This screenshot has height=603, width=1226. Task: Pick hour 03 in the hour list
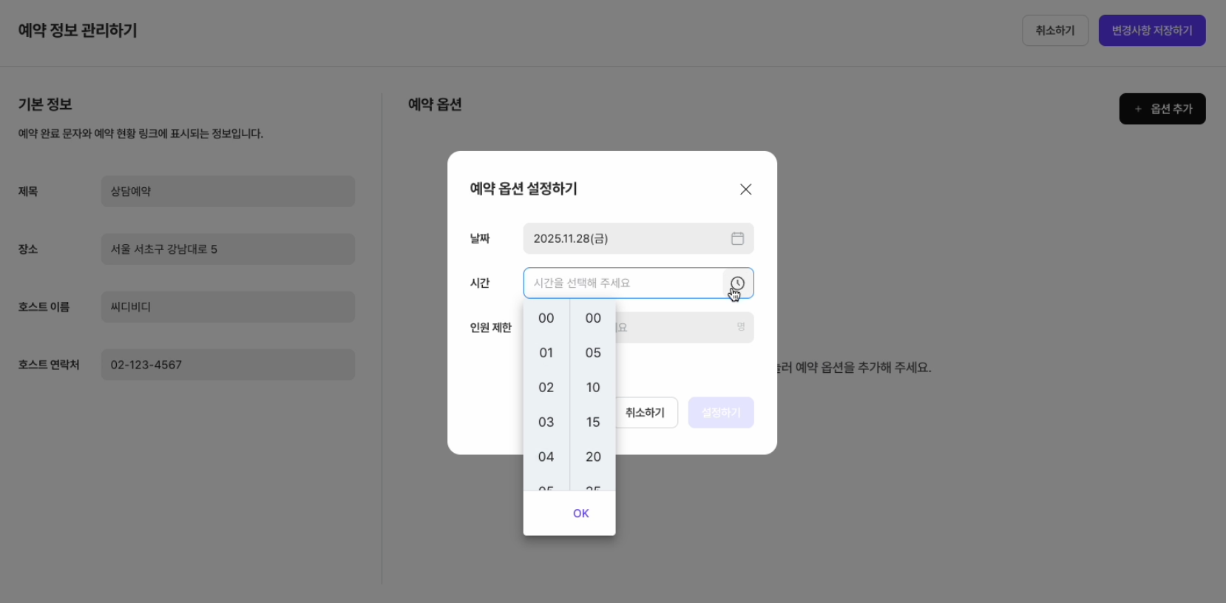pyautogui.click(x=546, y=422)
